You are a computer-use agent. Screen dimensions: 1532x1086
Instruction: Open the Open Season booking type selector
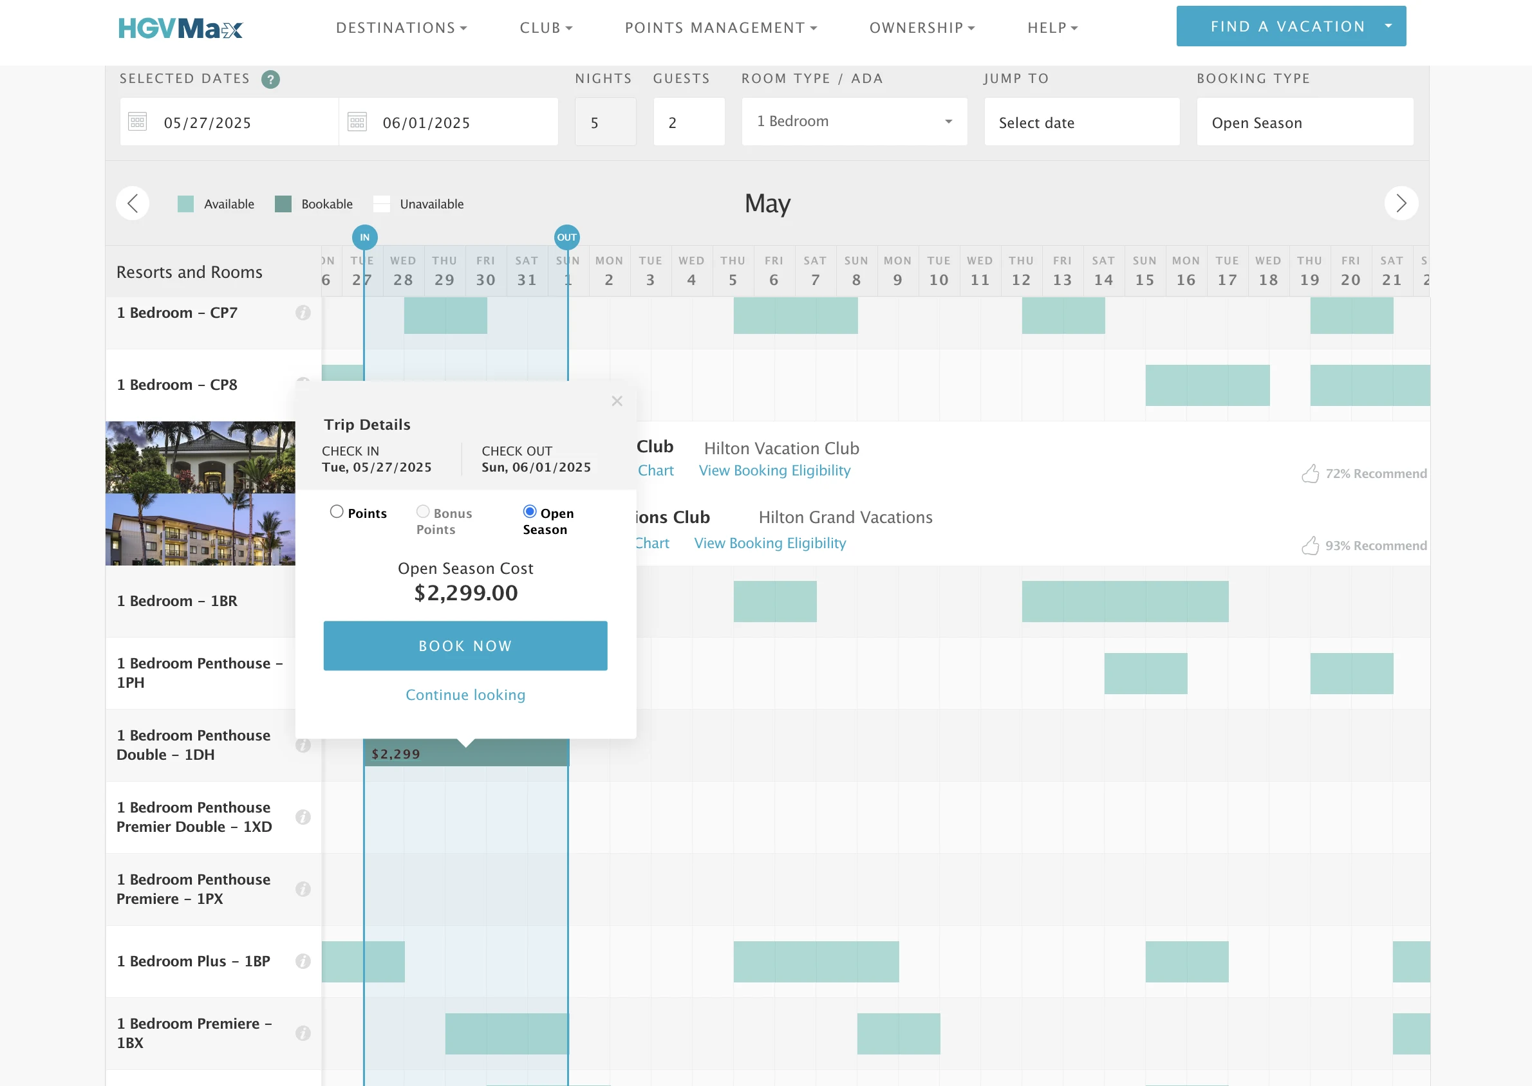click(x=1305, y=122)
